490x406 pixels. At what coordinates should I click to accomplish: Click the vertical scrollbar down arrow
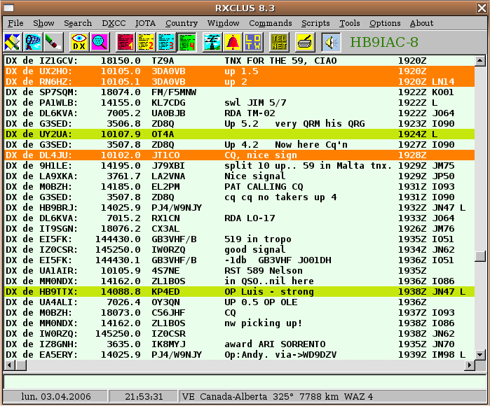click(x=480, y=354)
